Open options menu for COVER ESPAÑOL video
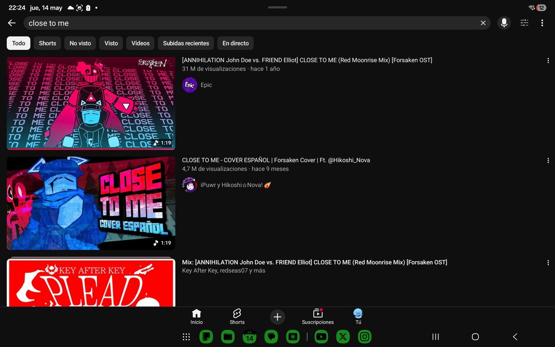Viewport: 555px width, 347px height. [548, 161]
